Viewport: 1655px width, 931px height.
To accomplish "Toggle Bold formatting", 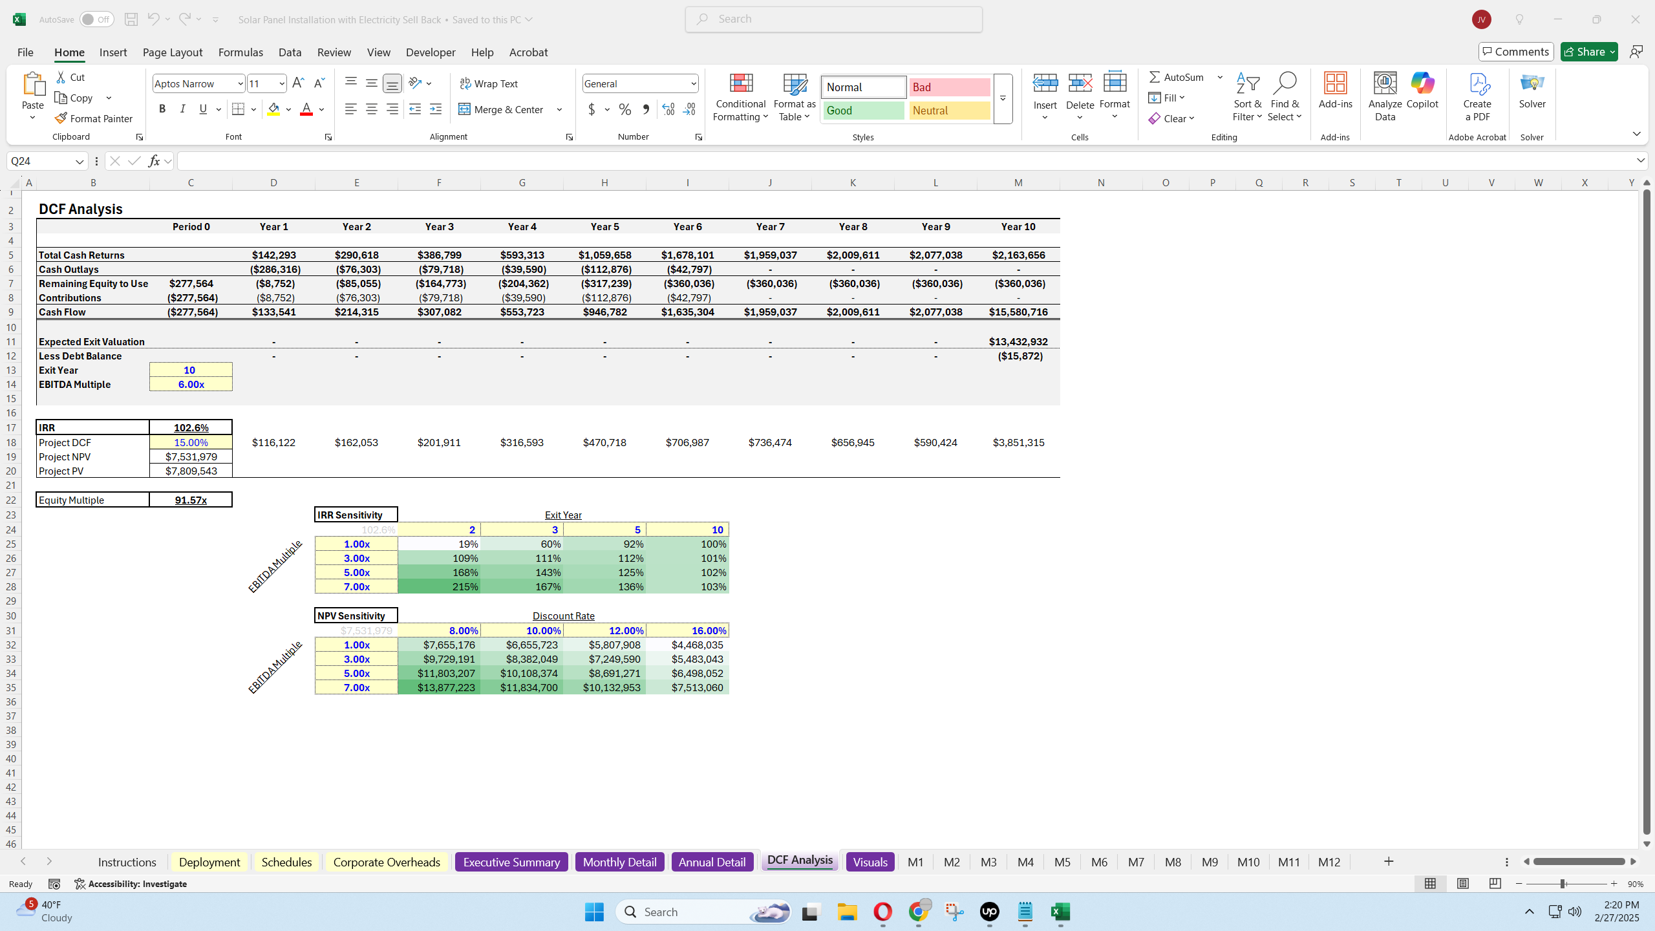I will pos(162,109).
